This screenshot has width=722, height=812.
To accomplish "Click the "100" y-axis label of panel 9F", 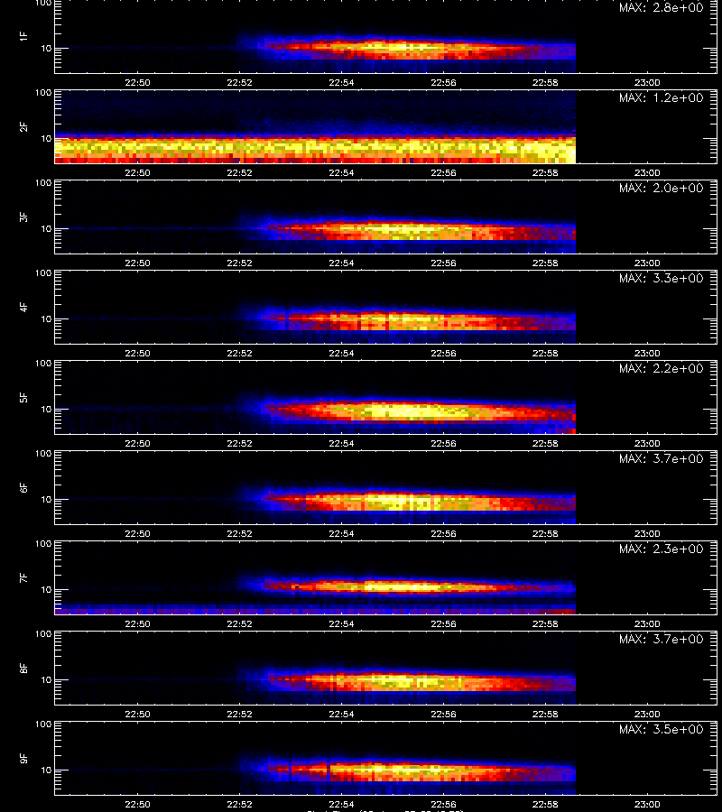I will tap(43, 724).
